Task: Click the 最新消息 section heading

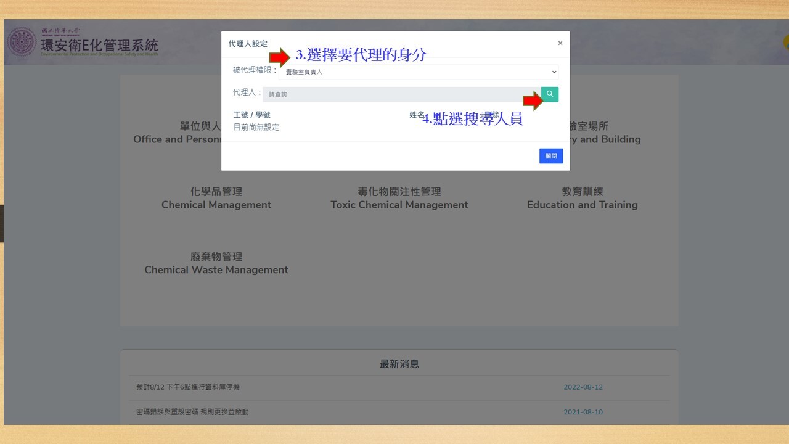Action: click(399, 364)
